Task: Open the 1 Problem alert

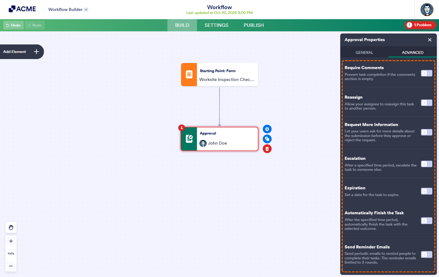Action: point(420,25)
